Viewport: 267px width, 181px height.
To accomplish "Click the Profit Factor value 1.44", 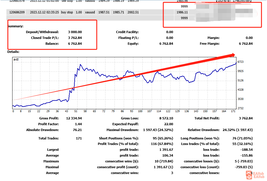I will click(x=78, y=124).
